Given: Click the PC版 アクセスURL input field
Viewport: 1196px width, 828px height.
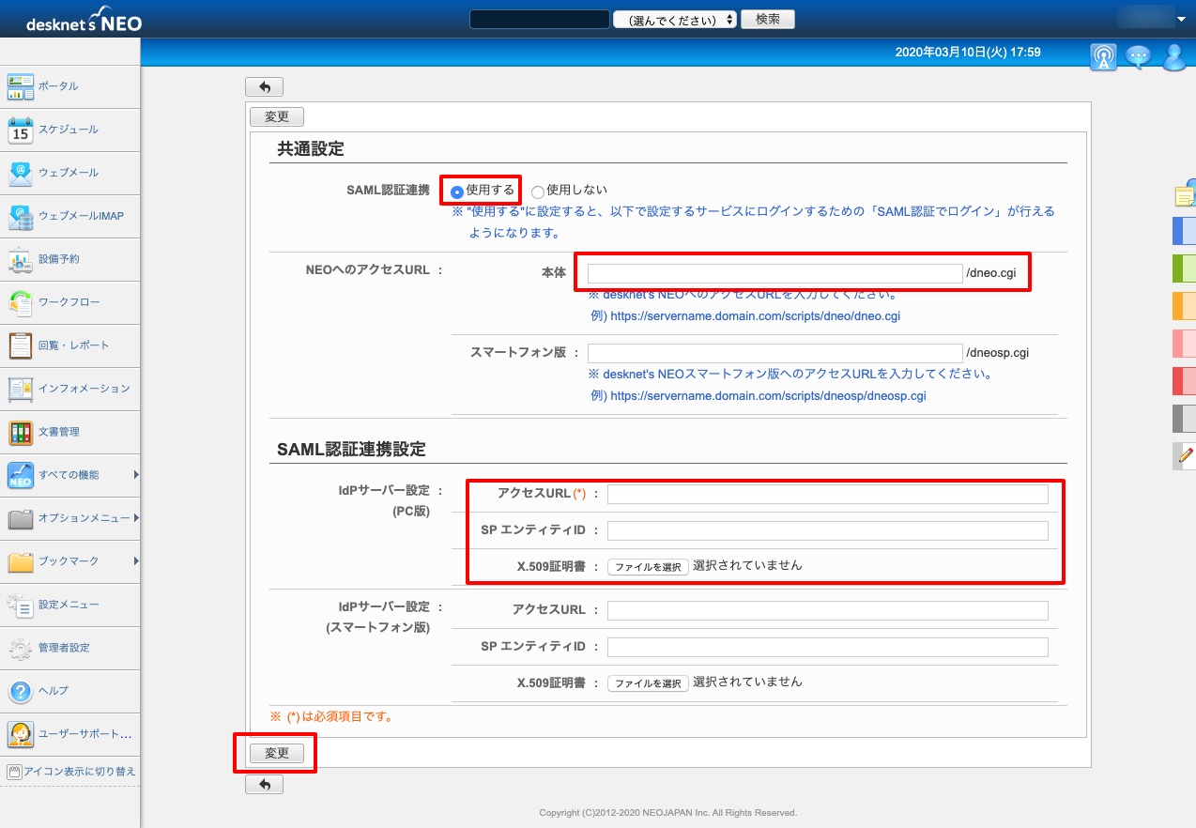Looking at the screenshot, I should [x=827, y=494].
